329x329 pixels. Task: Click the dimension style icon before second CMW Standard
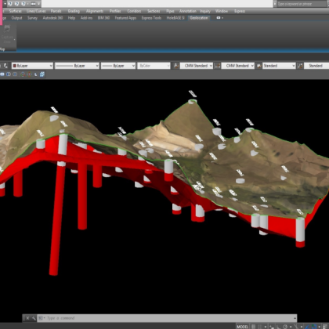218,66
